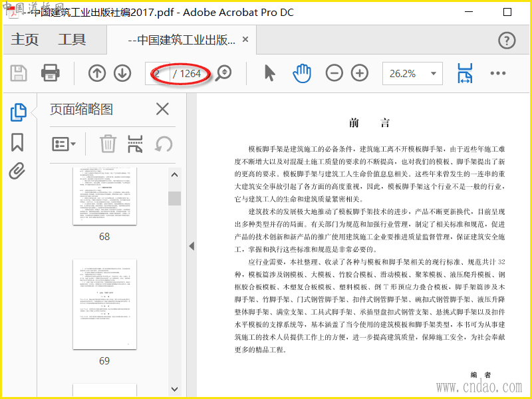Click the thumbnail print pages icon
The width and height of the screenshot is (532, 399).
(135, 144)
